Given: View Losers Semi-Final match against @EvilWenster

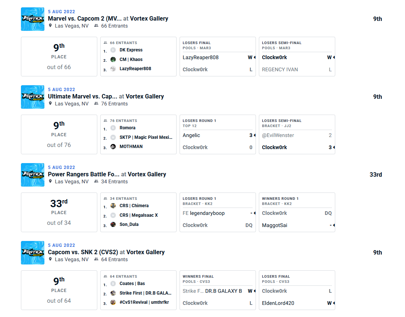Looking at the screenshot, I should pos(297,134).
